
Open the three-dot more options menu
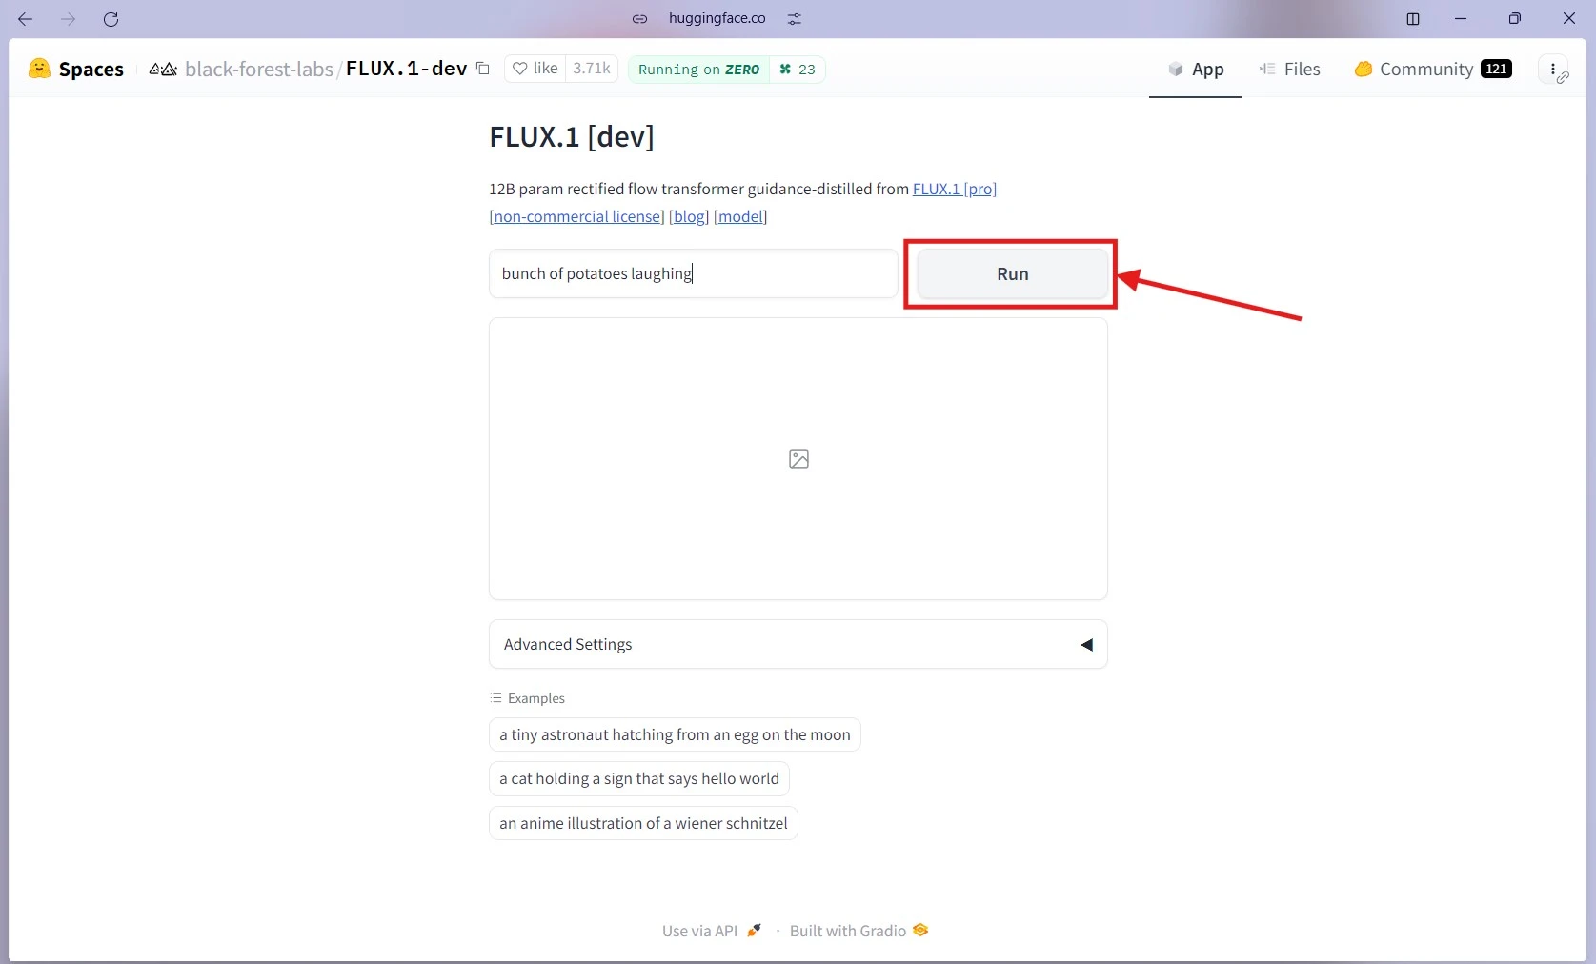pos(1553,70)
